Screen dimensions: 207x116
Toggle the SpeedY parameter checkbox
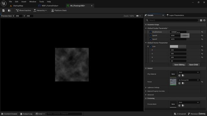click(150, 39)
